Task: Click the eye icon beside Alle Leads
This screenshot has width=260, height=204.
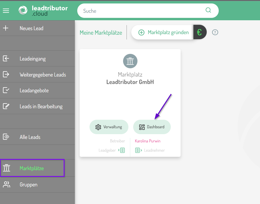Action: tap(6, 137)
